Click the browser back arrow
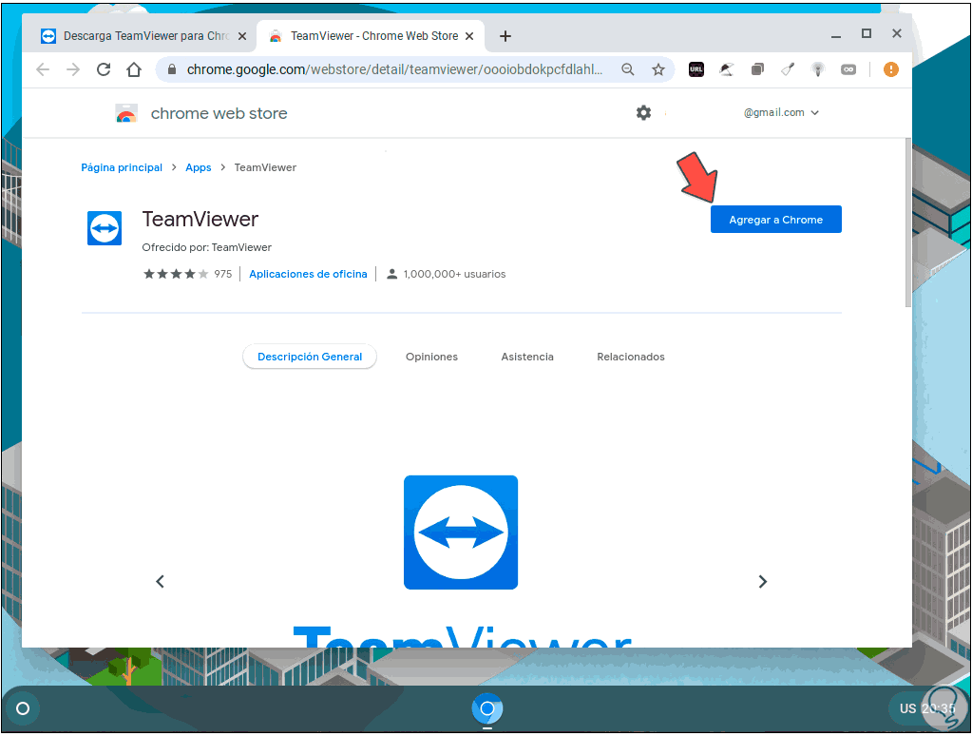 (x=43, y=69)
